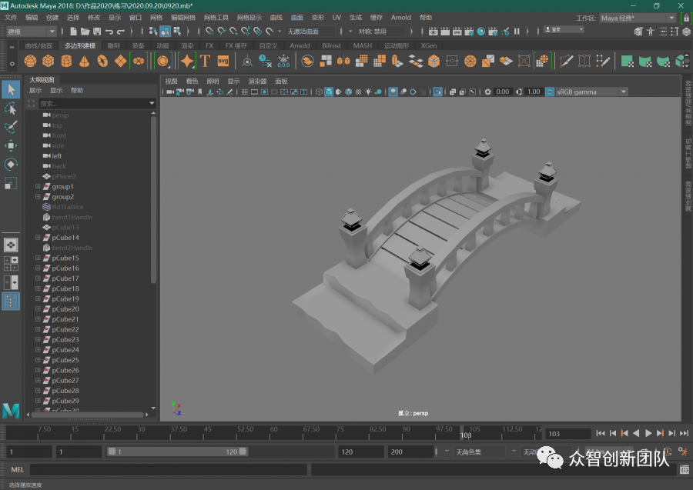Expand the pCube14 tree node
This screenshot has height=490, width=693.
click(38, 238)
